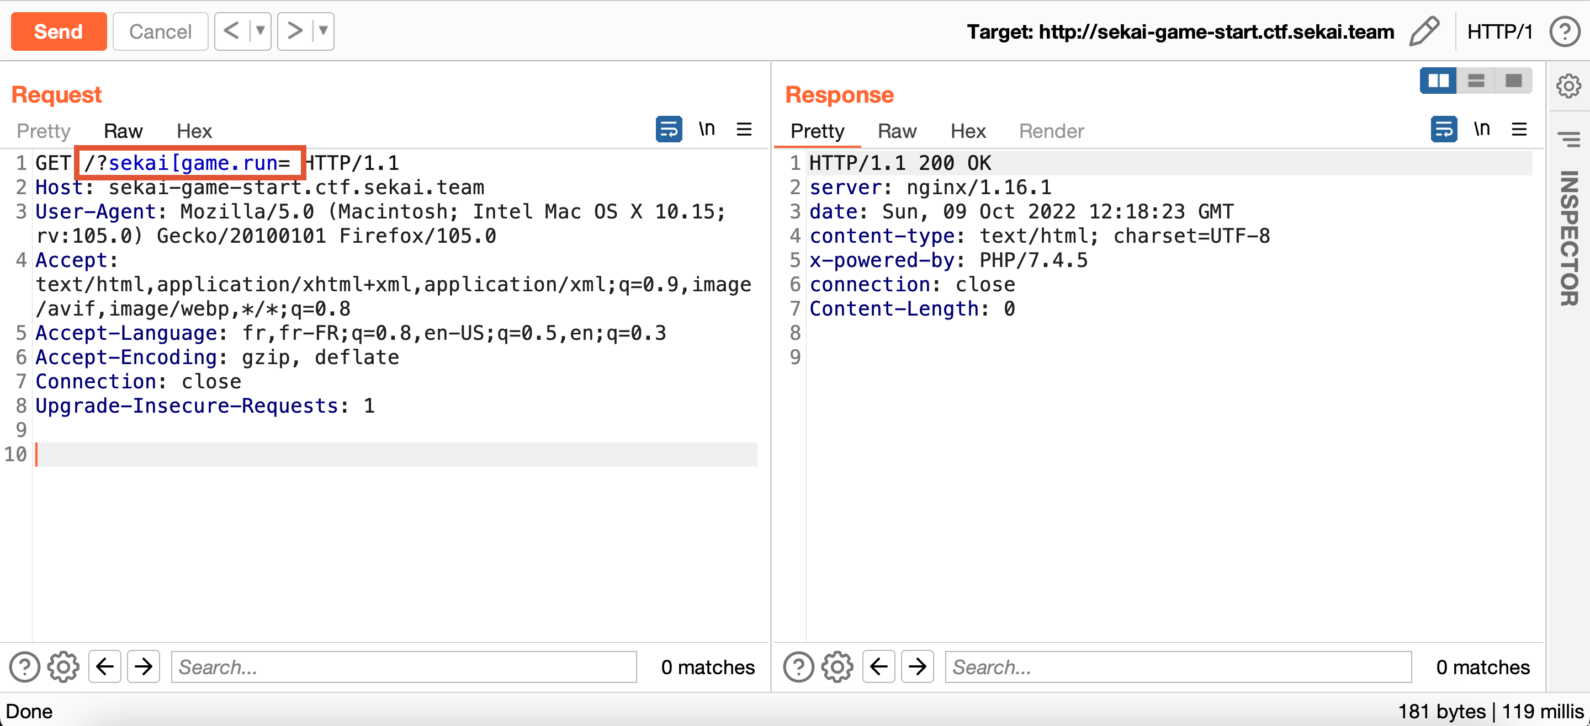Click x-powered-by PHP/7.4.5 header
This screenshot has height=726, width=1590.
(x=948, y=260)
